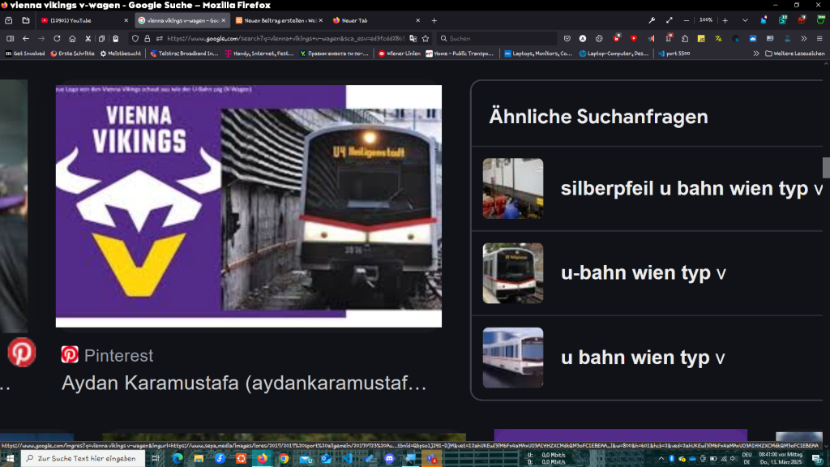Click the URL address bar

286,39
